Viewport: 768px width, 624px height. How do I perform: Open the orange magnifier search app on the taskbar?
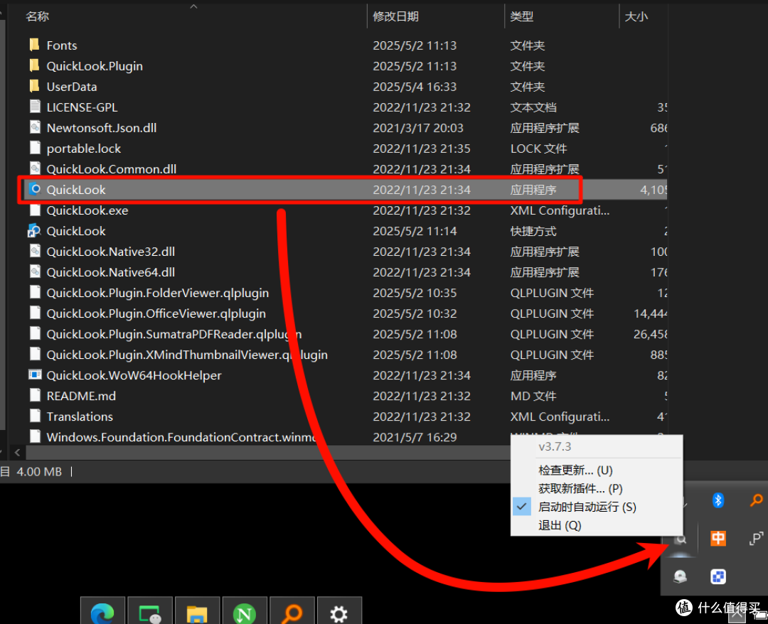tap(292, 612)
